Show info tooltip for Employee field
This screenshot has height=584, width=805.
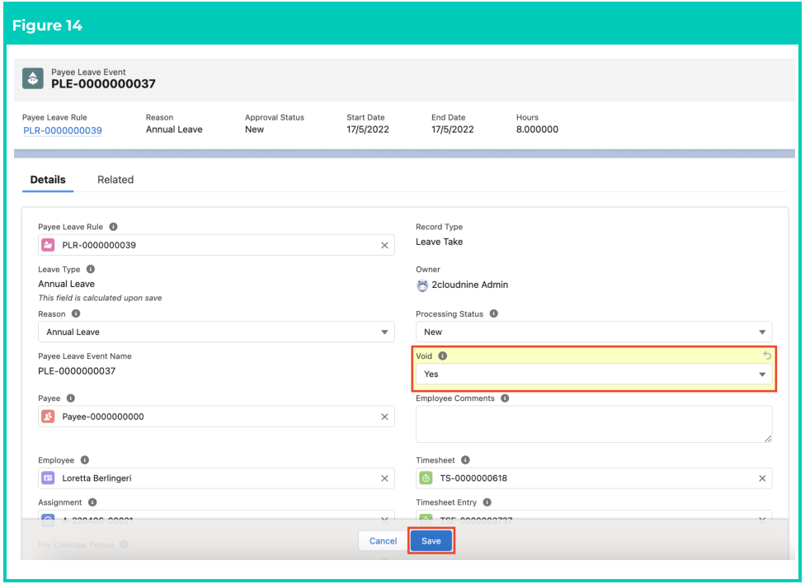coord(85,460)
